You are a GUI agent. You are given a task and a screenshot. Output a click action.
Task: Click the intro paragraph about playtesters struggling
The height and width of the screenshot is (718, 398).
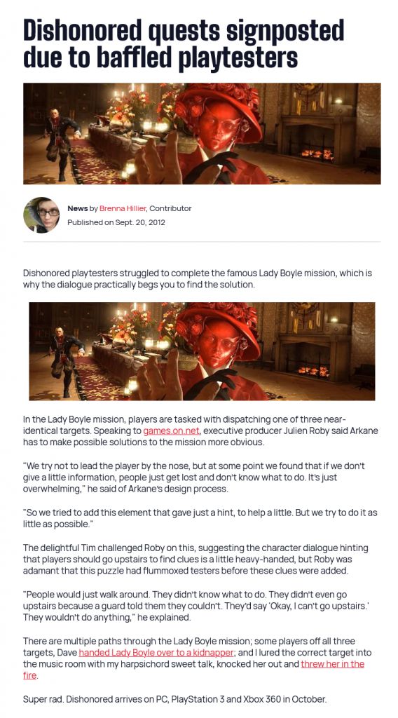click(198, 279)
